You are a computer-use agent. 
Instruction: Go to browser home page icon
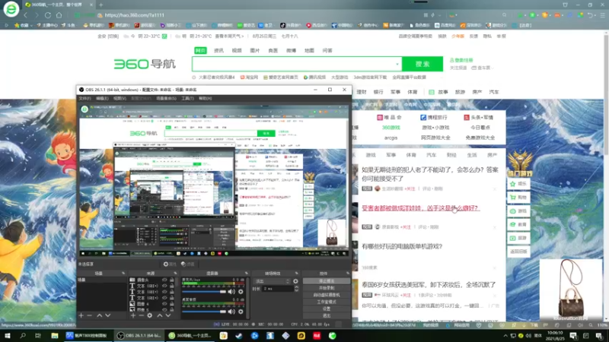[x=59, y=15]
